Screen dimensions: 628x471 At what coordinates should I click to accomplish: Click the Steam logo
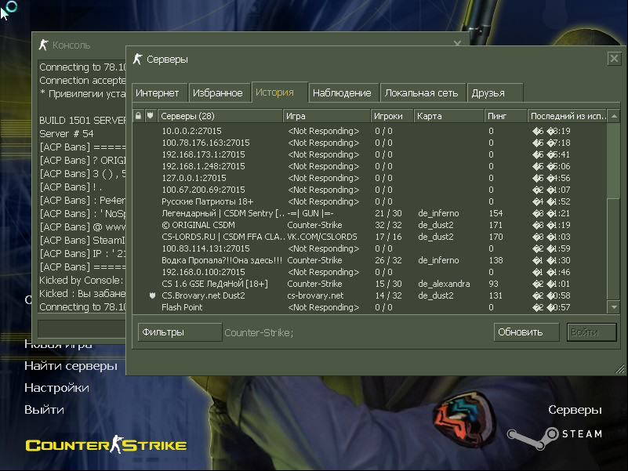point(554,438)
